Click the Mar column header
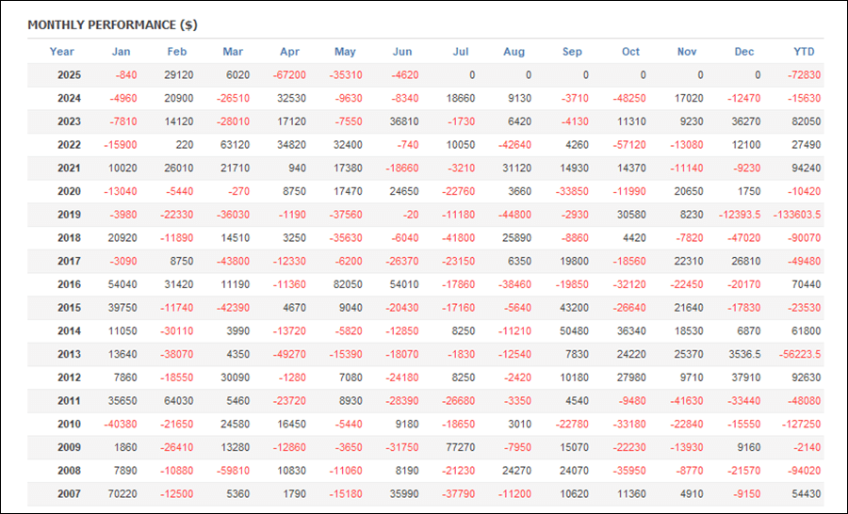Image resolution: width=848 pixels, height=514 pixels. (x=233, y=52)
